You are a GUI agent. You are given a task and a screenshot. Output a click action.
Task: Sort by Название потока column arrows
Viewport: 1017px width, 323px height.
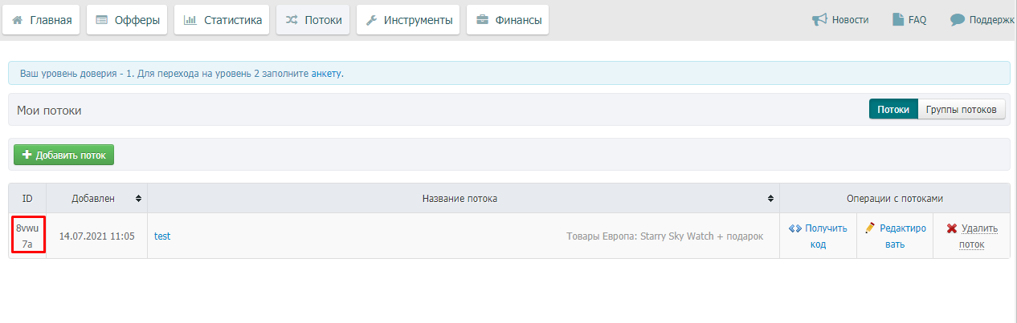tap(770, 198)
